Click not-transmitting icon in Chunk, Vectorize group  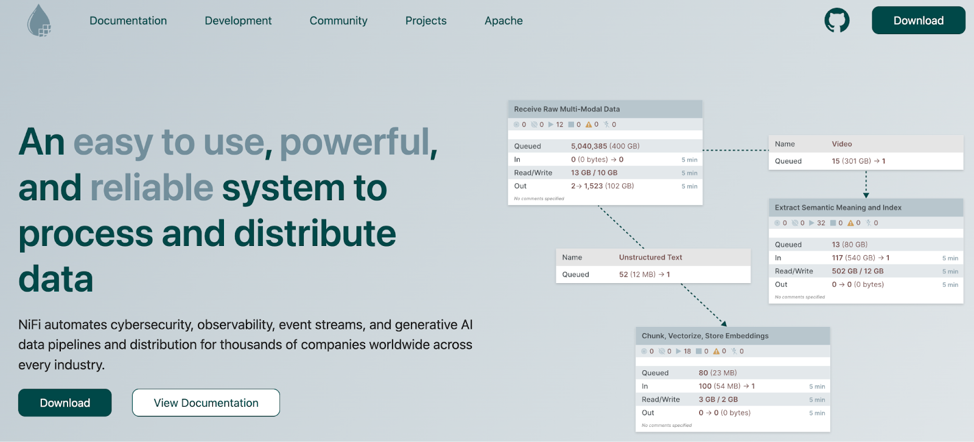pyautogui.click(x=662, y=351)
